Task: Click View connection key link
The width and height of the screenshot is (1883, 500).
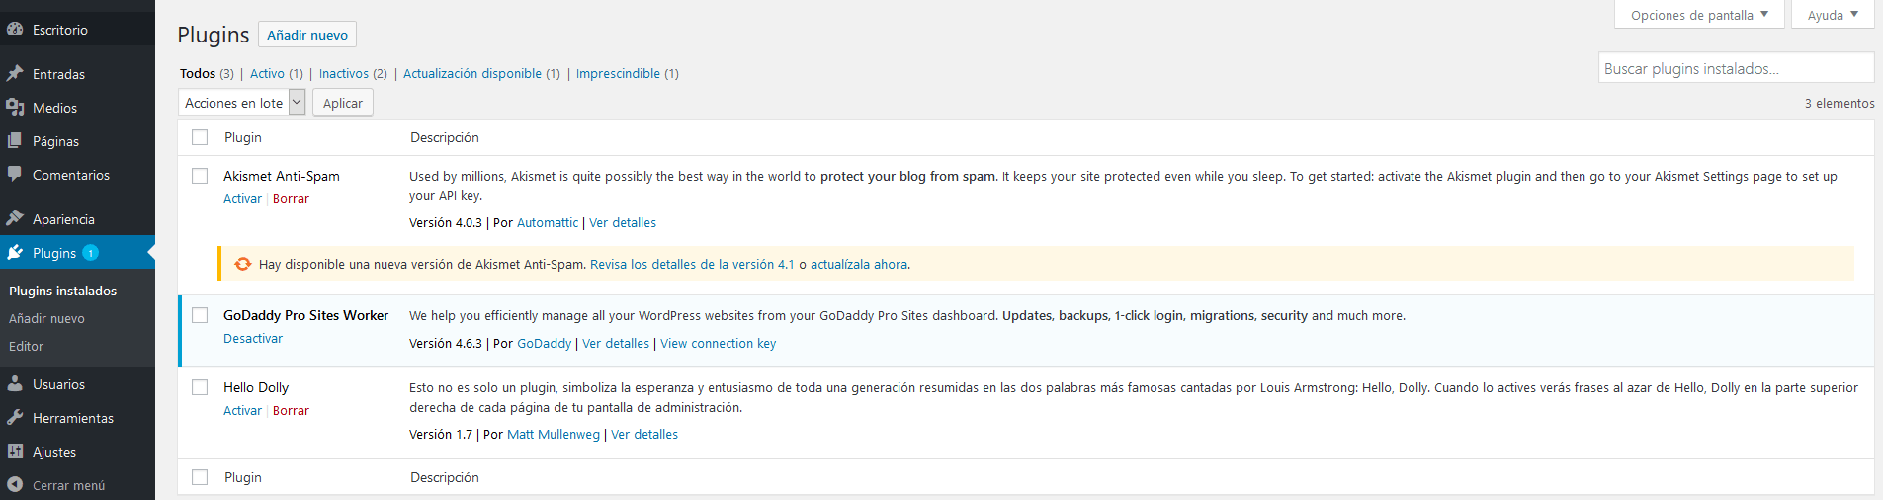Action: click(x=719, y=343)
